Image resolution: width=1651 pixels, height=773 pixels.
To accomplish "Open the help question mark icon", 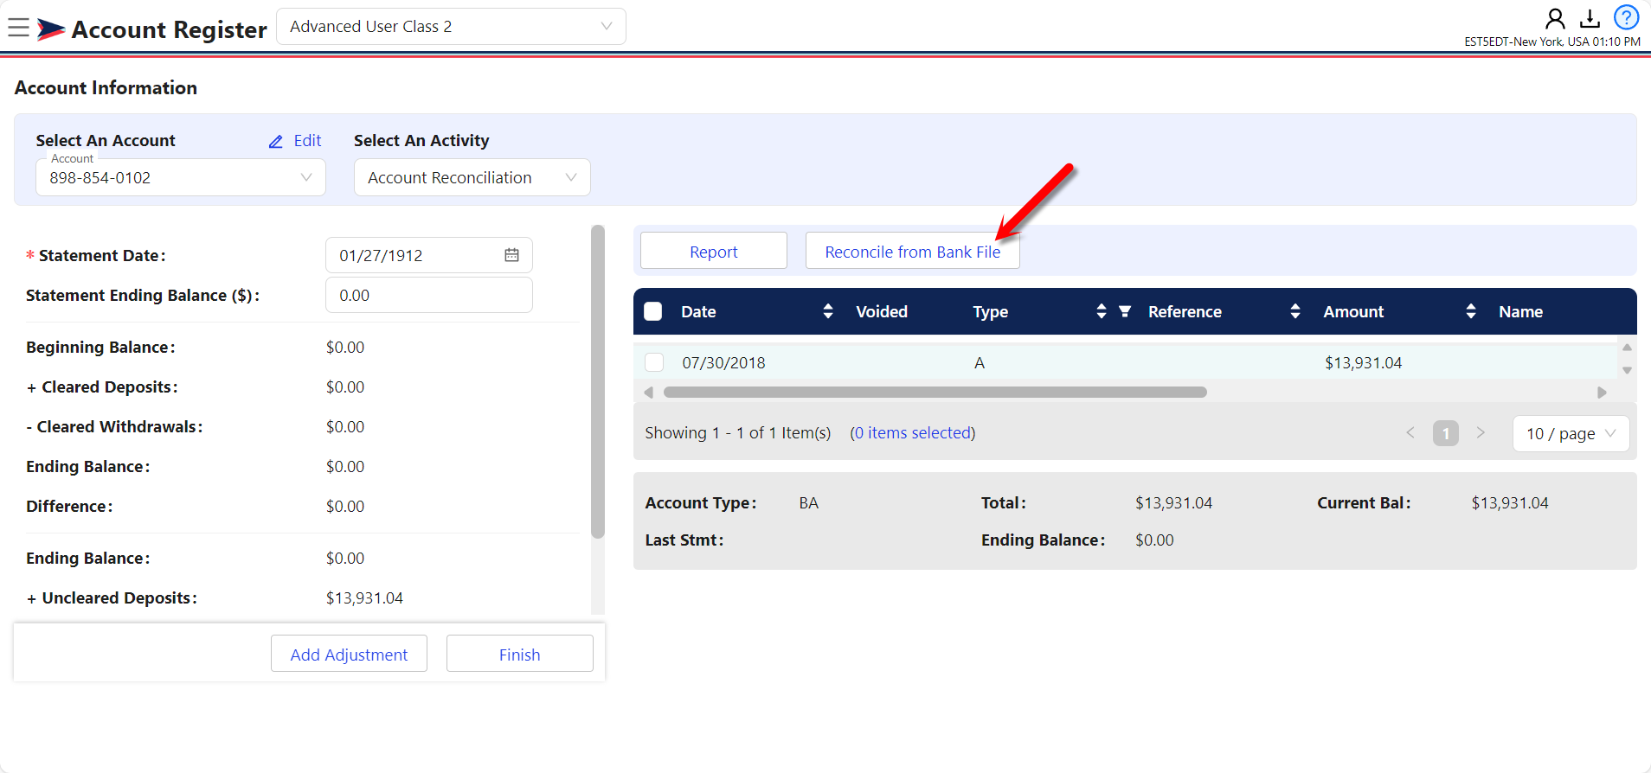I will [x=1626, y=17].
